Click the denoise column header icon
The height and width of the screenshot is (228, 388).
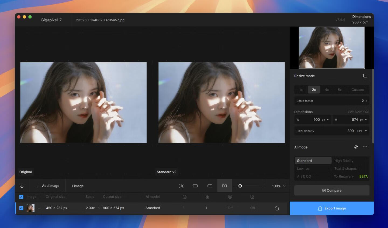[x=185, y=197]
